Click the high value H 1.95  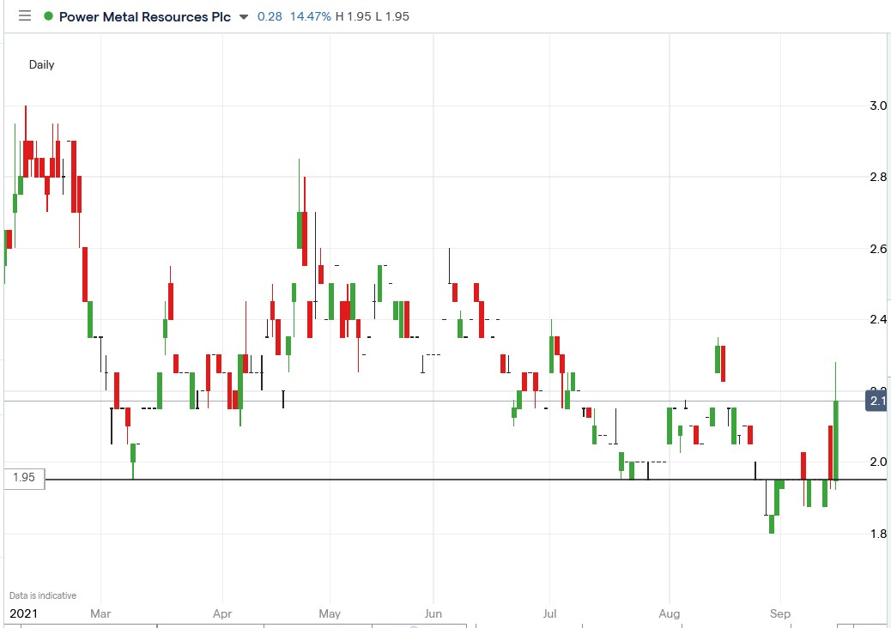[x=353, y=15]
